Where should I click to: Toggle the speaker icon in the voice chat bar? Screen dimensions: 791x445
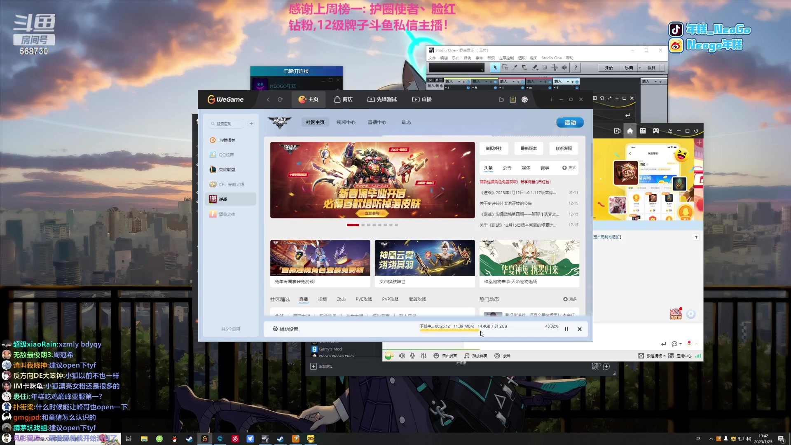click(x=402, y=356)
